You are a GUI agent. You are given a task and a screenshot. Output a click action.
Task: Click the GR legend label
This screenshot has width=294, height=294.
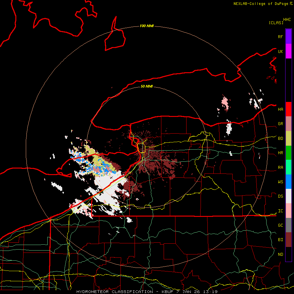pyautogui.click(x=280, y=124)
